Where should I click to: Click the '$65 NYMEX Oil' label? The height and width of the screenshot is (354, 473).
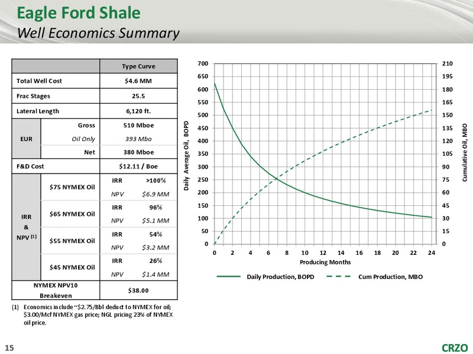(x=72, y=214)
